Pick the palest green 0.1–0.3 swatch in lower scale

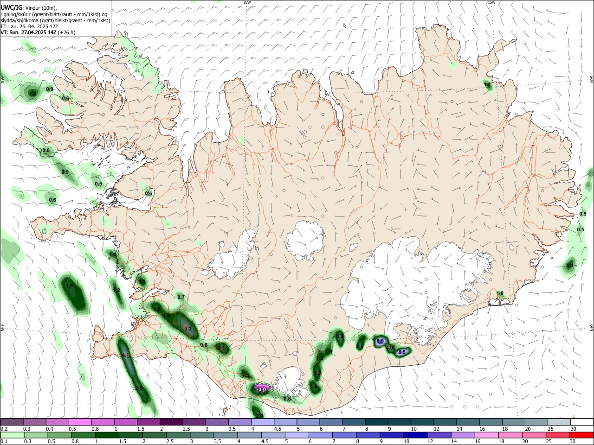point(12,435)
